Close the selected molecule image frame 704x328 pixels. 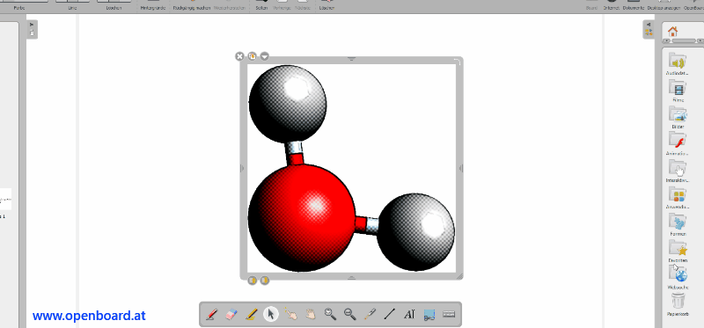239,56
